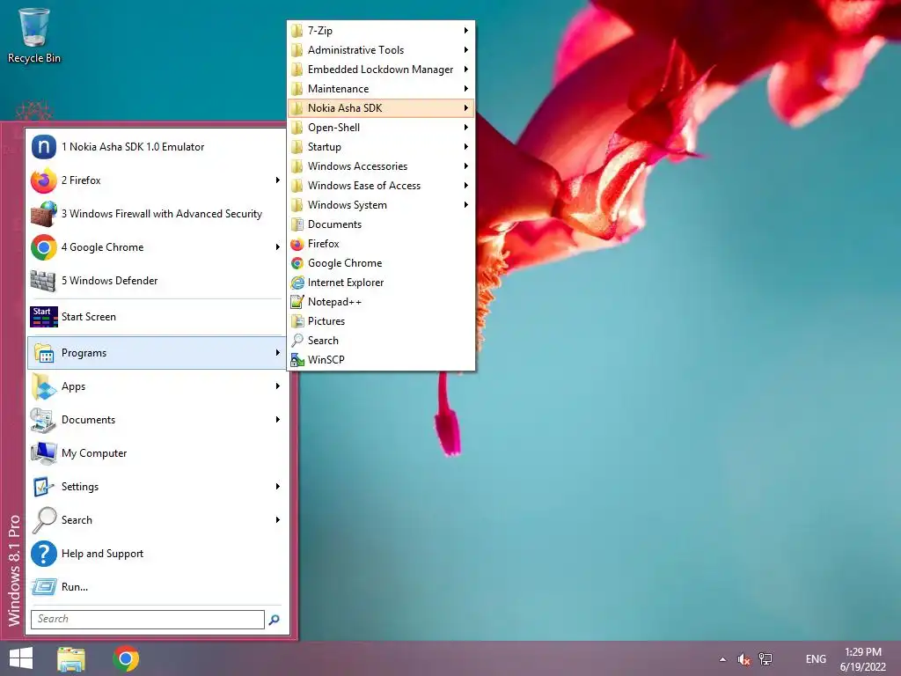Launch Nokia Asha SDK 1.0 Emulator icon
This screenshot has height=676, width=901.
click(44, 147)
